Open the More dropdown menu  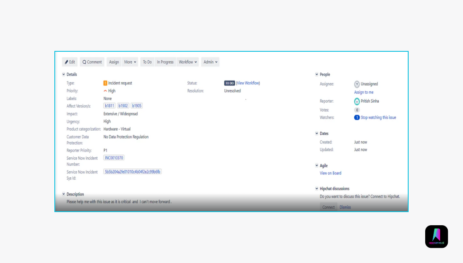(130, 62)
